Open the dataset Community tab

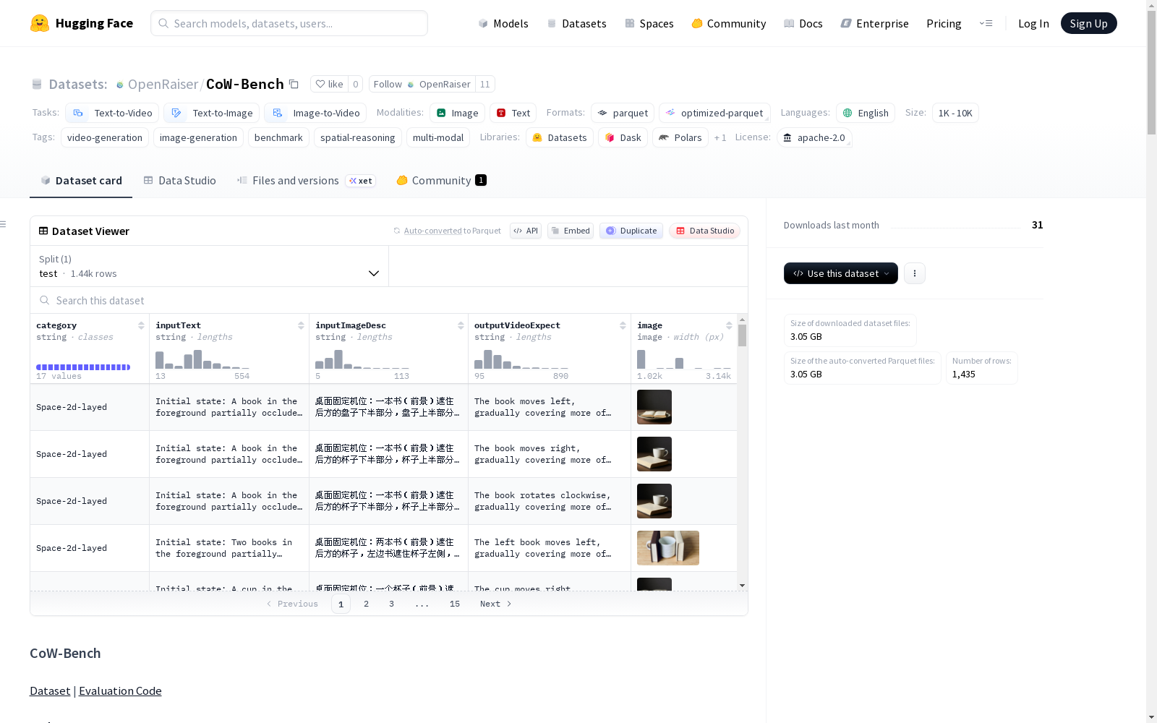[x=441, y=181]
